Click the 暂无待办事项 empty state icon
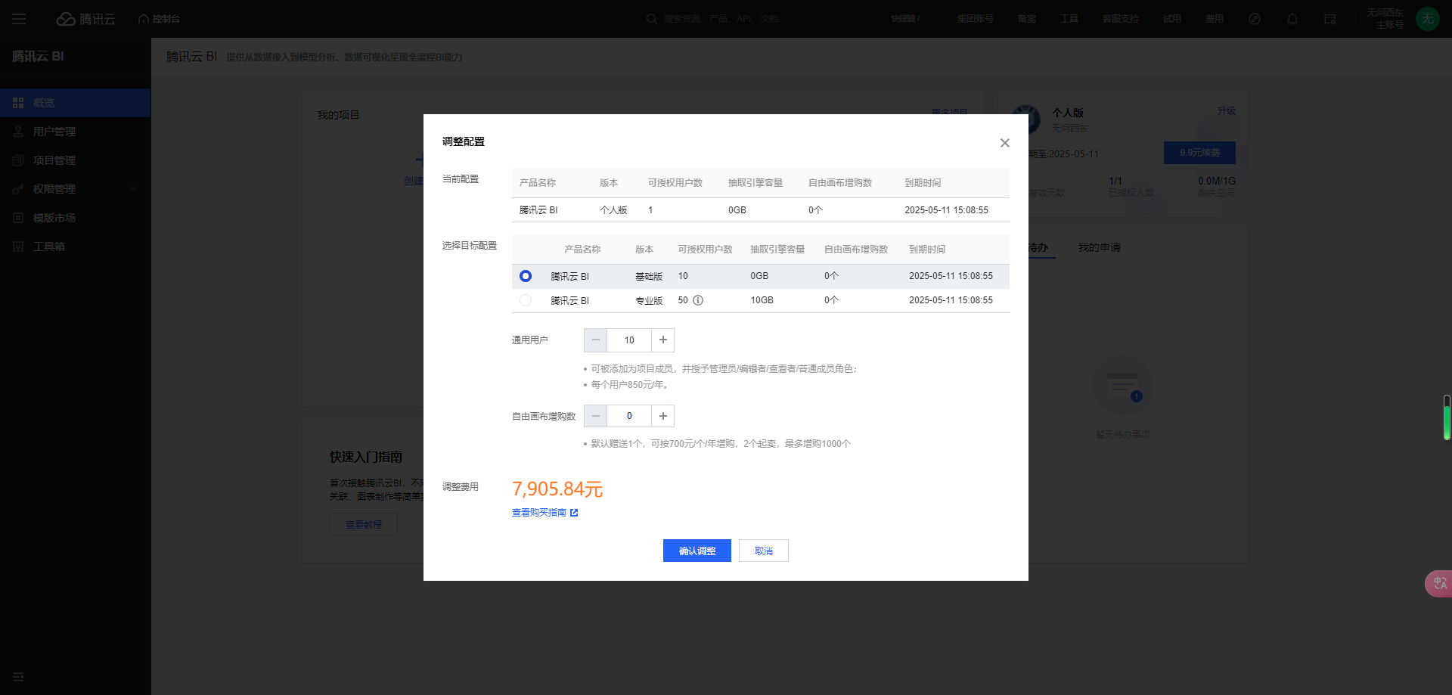 [1123, 386]
